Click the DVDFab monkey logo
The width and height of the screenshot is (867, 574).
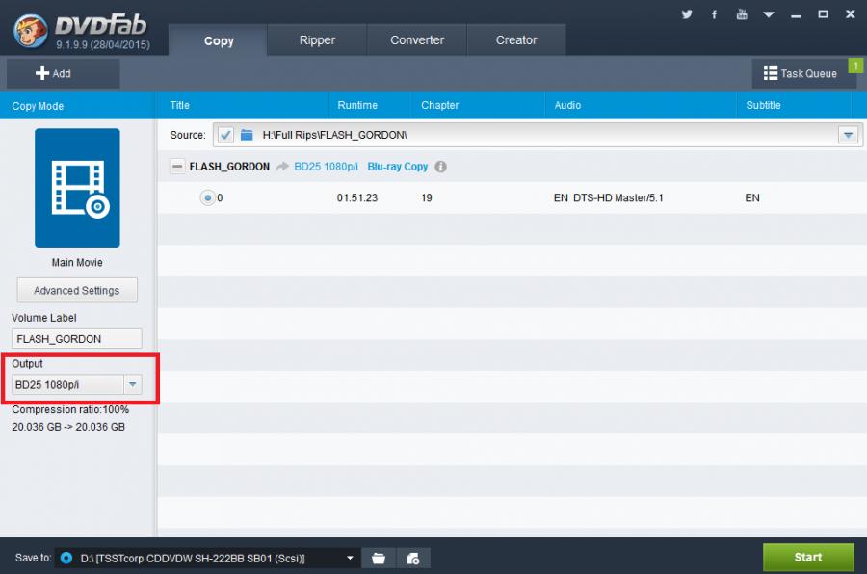(31, 31)
